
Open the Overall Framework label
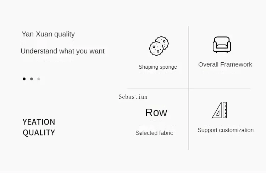[225, 64]
